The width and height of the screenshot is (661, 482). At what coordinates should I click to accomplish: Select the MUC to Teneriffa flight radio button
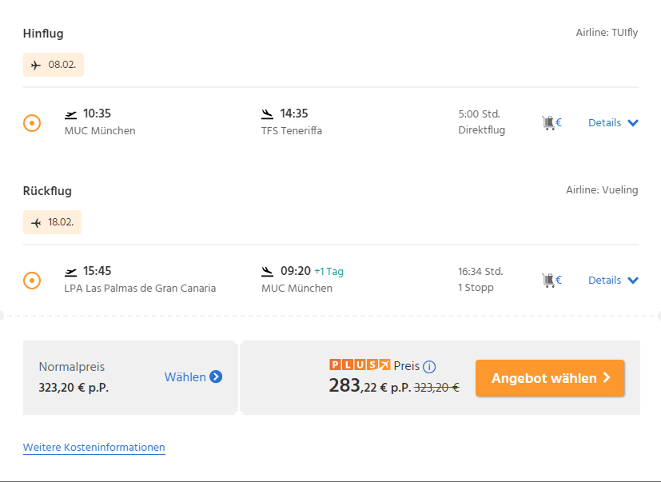[32, 123]
